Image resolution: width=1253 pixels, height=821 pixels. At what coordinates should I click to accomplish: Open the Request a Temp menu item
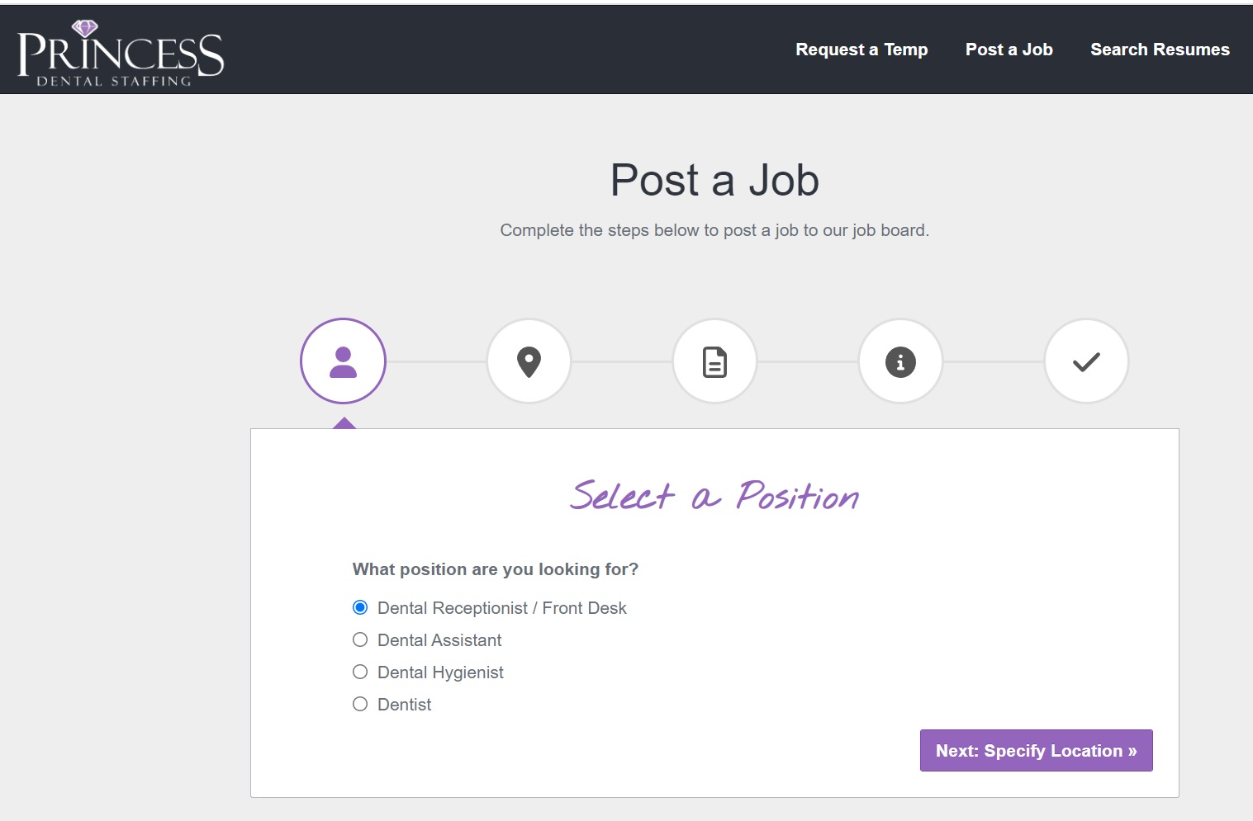click(861, 50)
